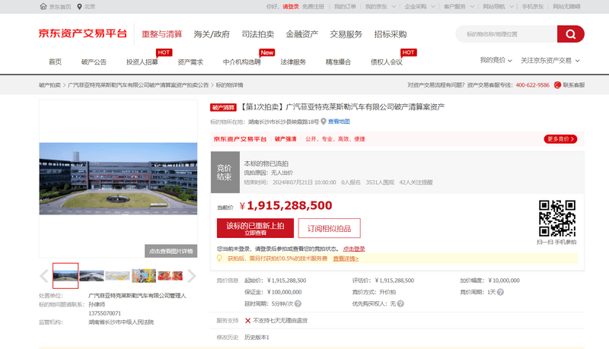Open 破产公告 in the sub navigation

(x=94, y=62)
